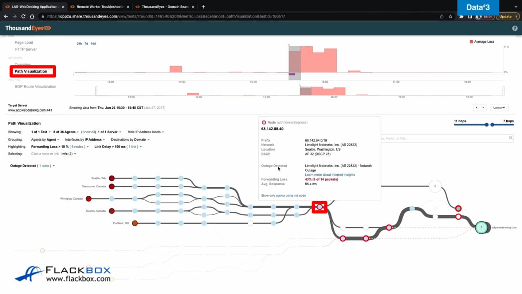Open BGP Route Visualization in sidebar
The height and width of the screenshot is (294, 522).
click(35, 87)
